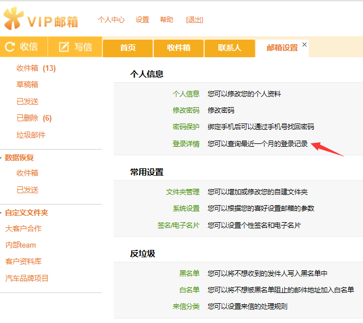Switch to the 首页 tab
363x323 pixels.
click(x=128, y=48)
